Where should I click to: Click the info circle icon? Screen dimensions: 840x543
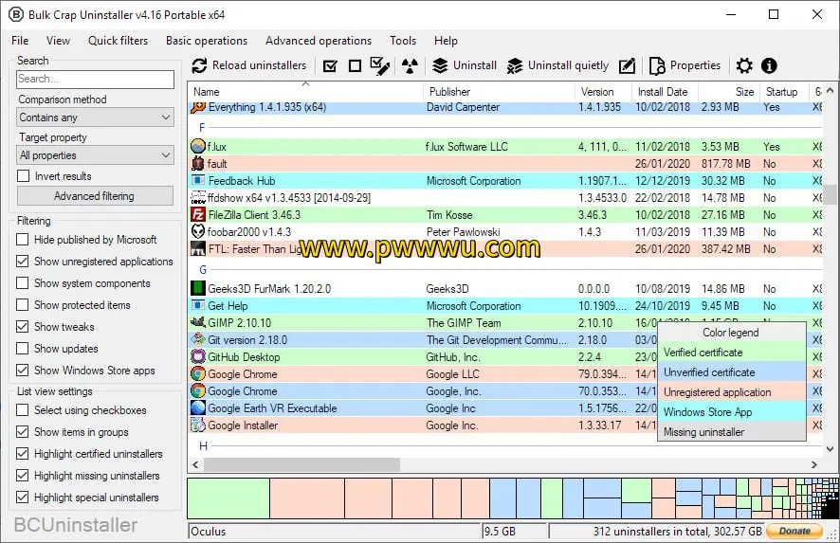tap(769, 66)
